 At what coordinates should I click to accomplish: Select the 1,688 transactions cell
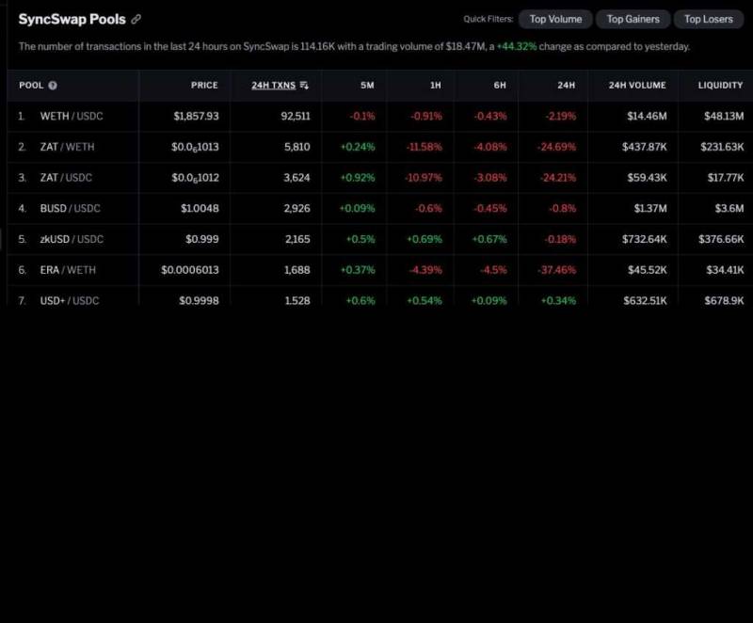[x=296, y=270]
